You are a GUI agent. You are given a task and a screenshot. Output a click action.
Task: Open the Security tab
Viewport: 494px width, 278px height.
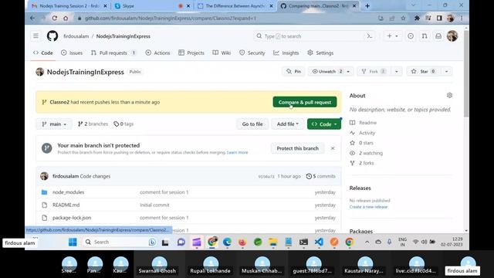coord(252,53)
